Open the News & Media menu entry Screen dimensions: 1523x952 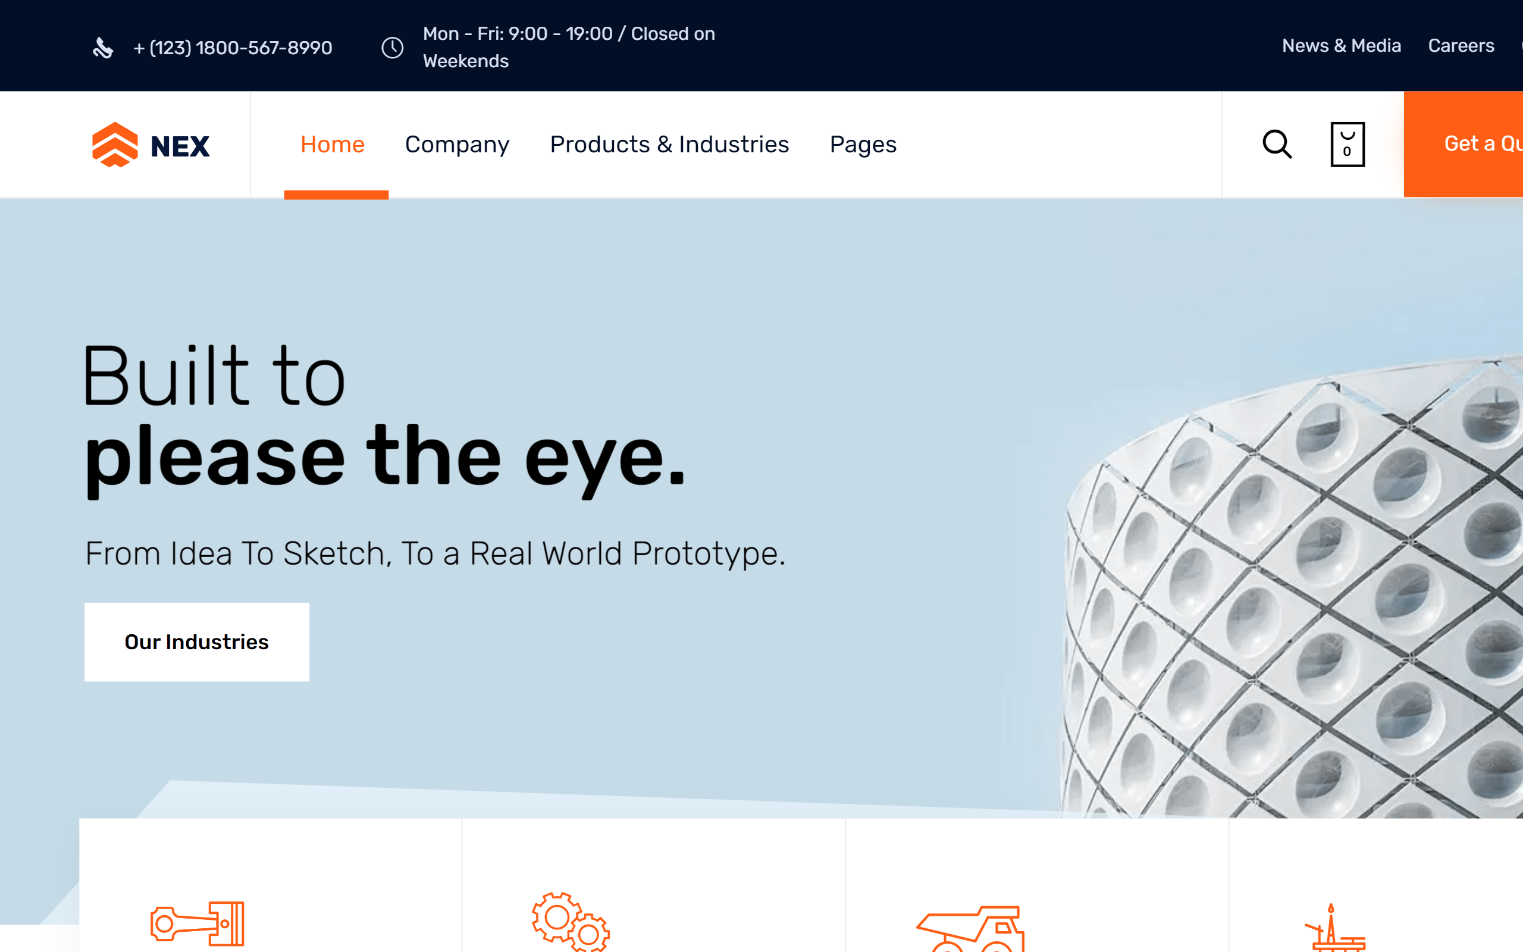pyautogui.click(x=1342, y=45)
